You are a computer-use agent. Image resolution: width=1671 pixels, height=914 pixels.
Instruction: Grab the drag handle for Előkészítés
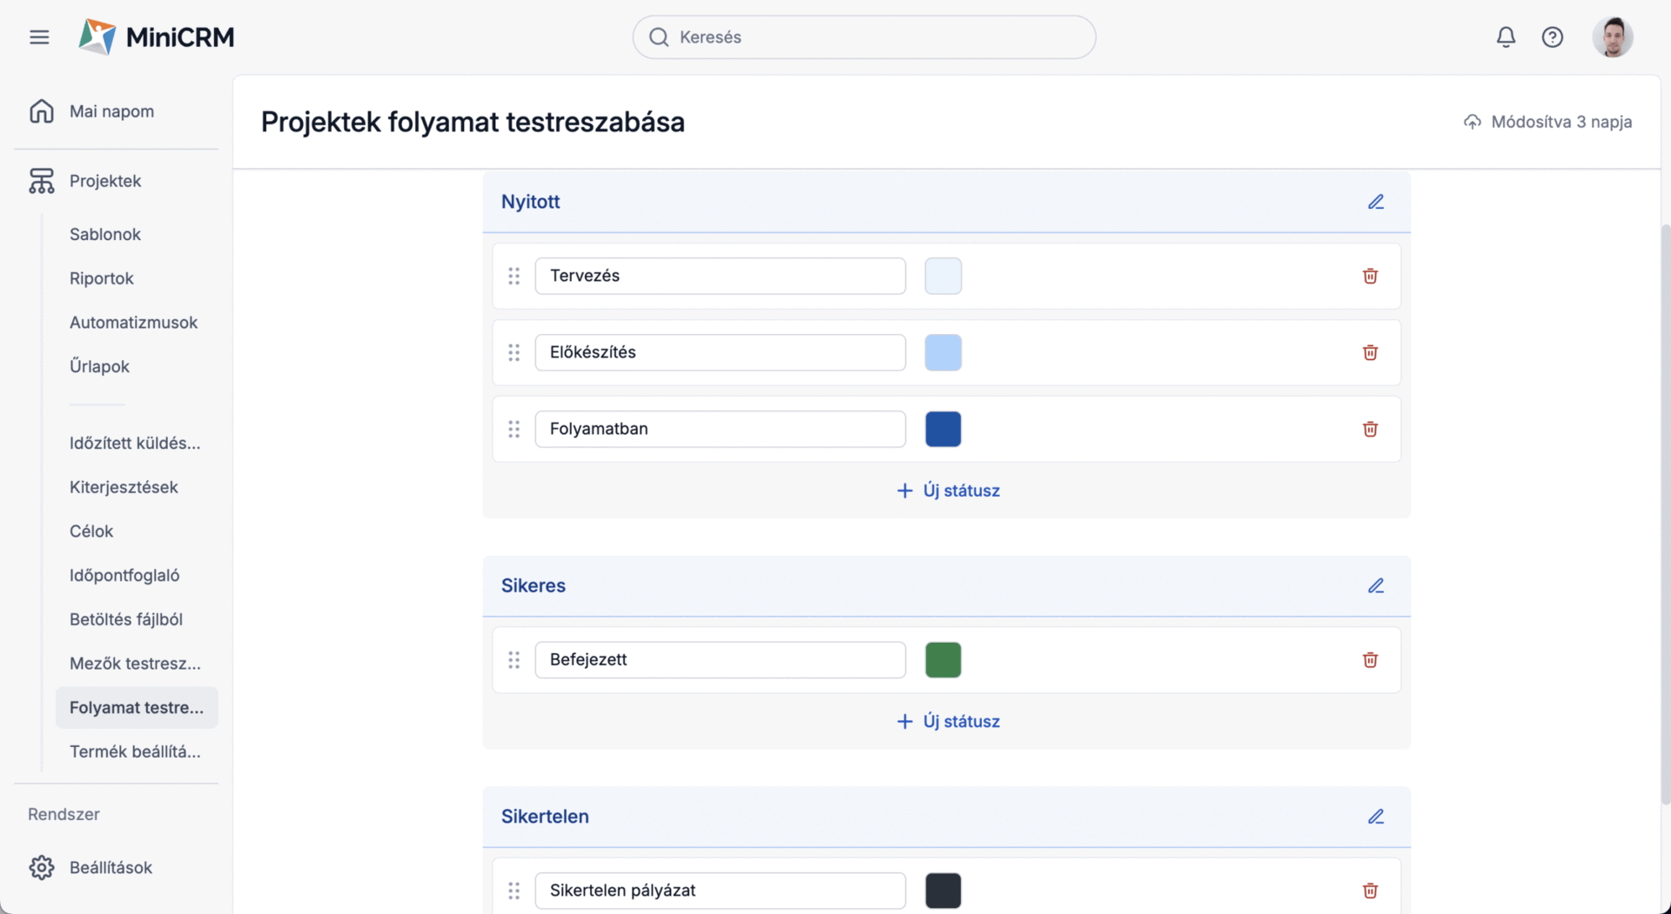click(514, 353)
